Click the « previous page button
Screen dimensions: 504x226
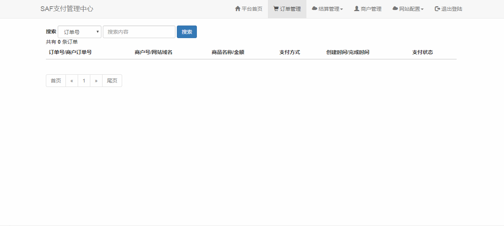tap(72, 81)
